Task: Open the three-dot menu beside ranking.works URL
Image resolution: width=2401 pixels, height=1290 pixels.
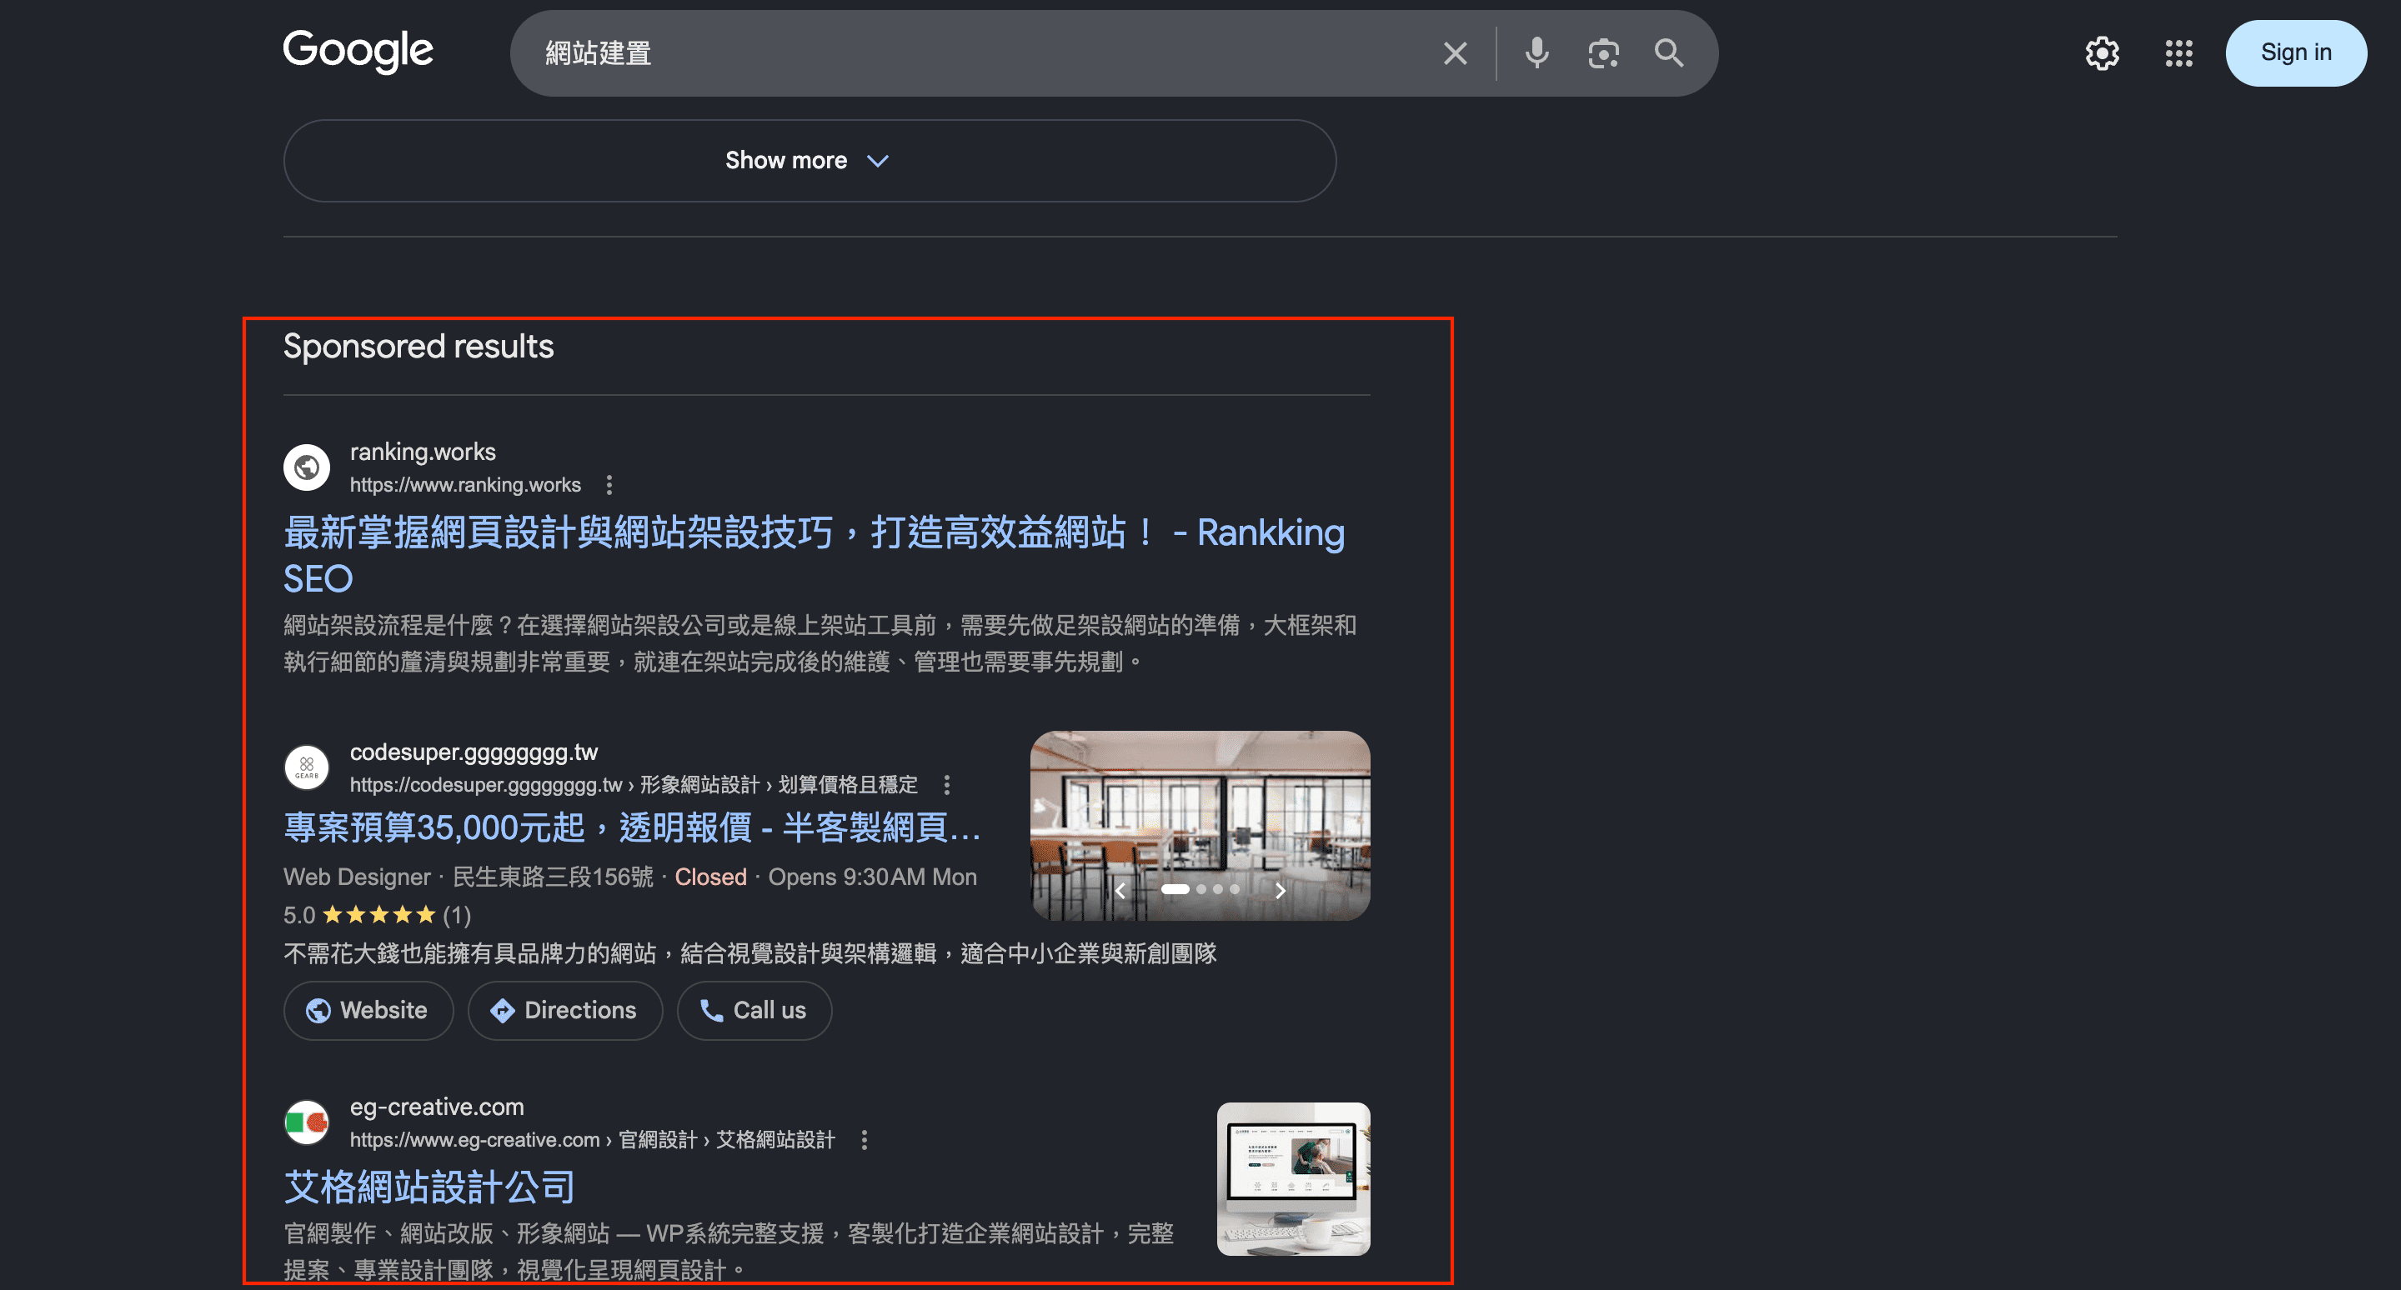Action: pos(609,484)
